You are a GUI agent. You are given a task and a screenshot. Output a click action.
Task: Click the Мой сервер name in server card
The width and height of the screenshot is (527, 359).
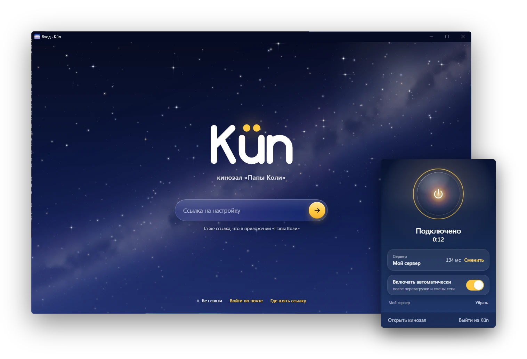click(407, 263)
